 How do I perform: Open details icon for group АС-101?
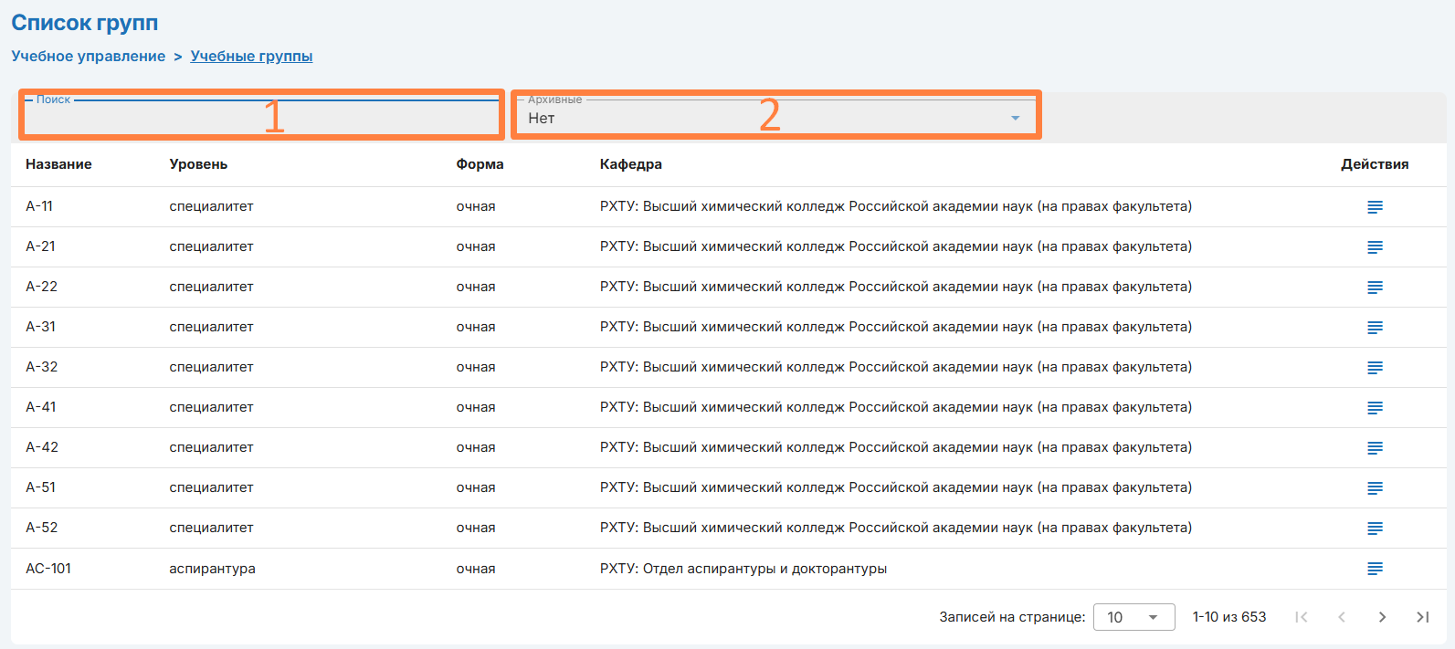[1375, 569]
